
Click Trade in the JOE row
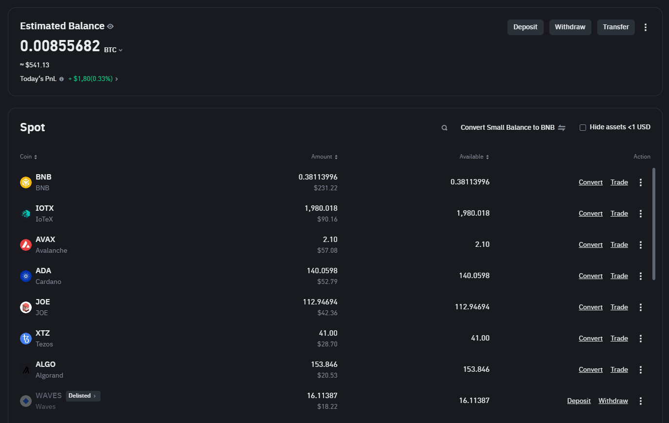point(619,307)
